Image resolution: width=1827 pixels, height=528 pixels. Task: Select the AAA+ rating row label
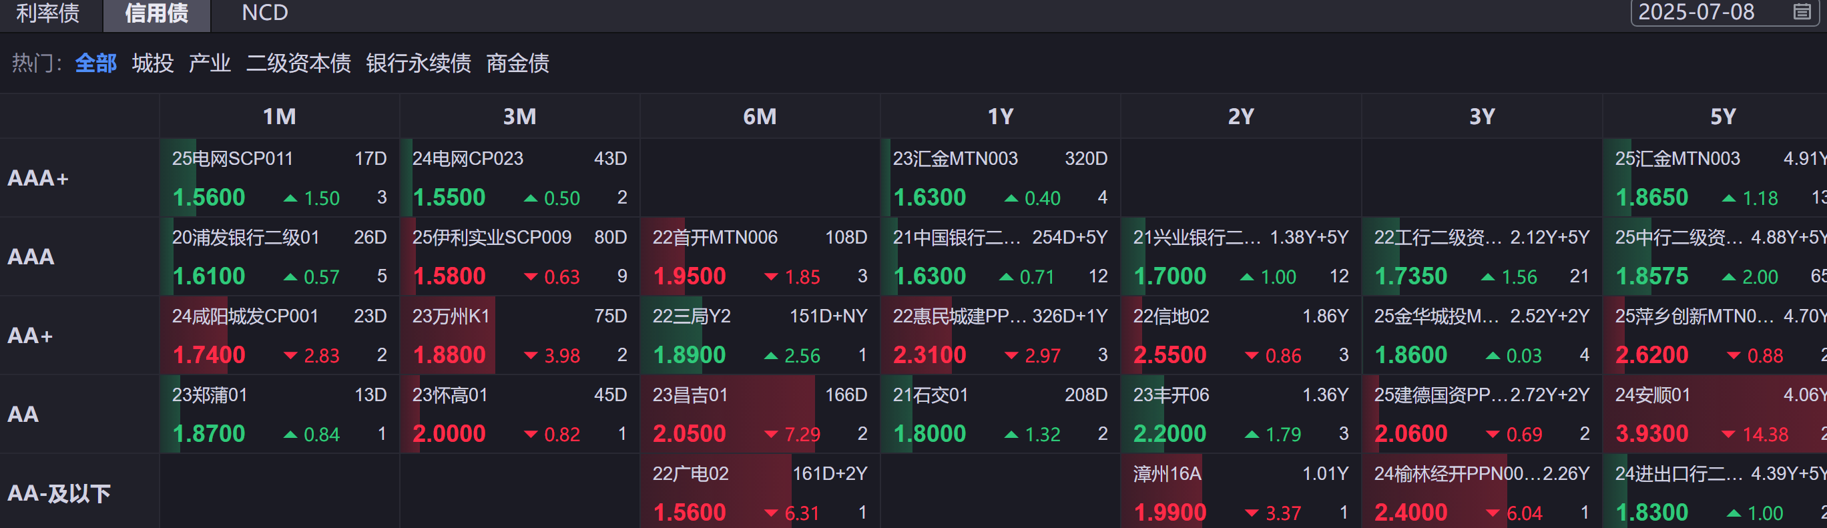pyautogui.click(x=38, y=178)
